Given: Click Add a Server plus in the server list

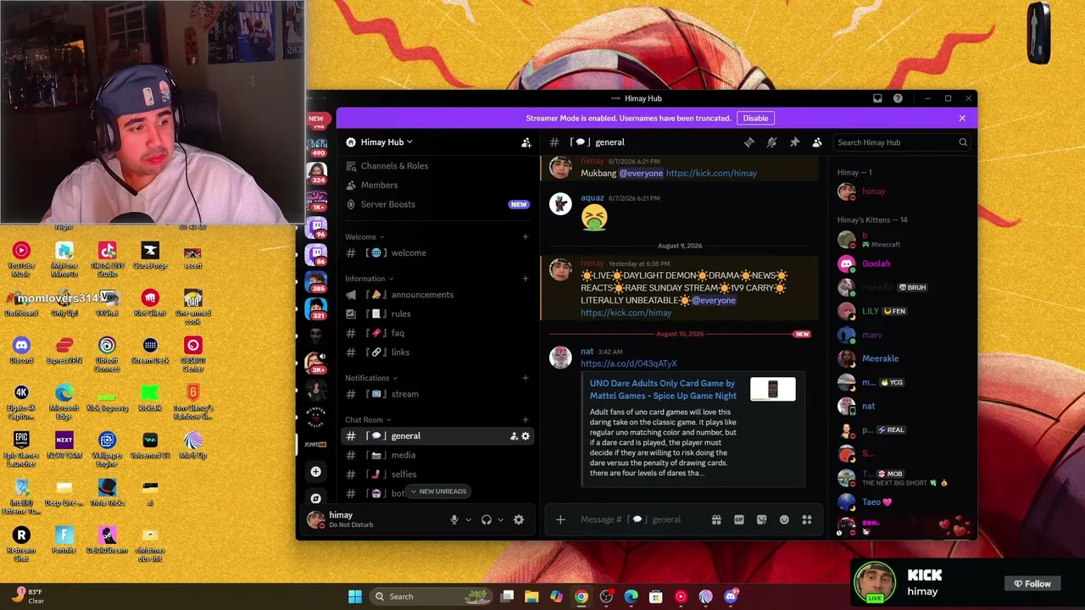Looking at the screenshot, I should click(x=316, y=472).
